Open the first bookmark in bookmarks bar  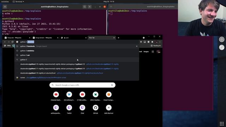(x=7, y=46)
